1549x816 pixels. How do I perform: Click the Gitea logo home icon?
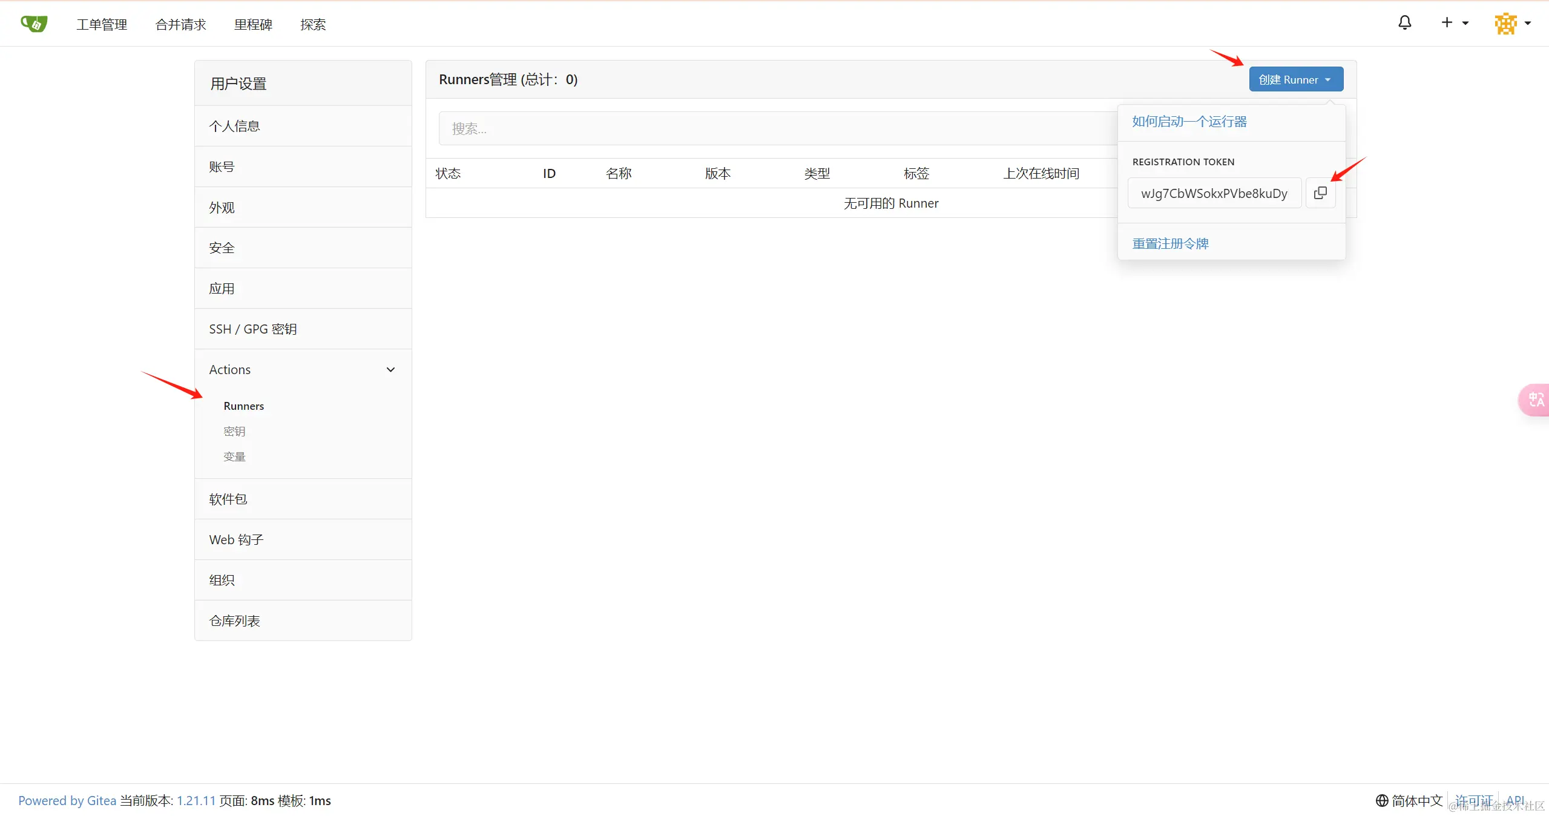(34, 24)
